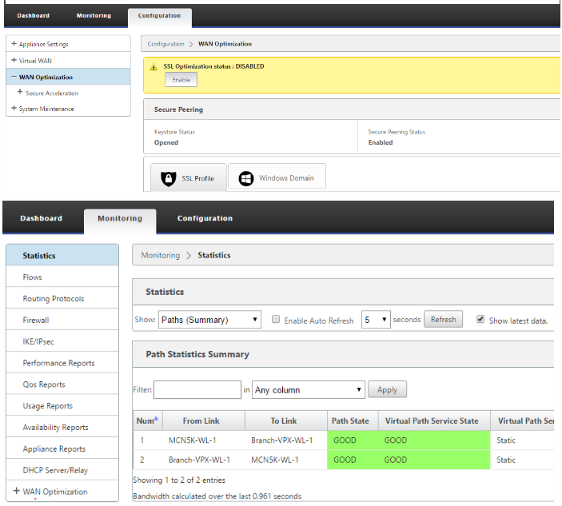Switch to the lower Configuration tab
The width and height of the screenshot is (562, 506).
point(205,218)
